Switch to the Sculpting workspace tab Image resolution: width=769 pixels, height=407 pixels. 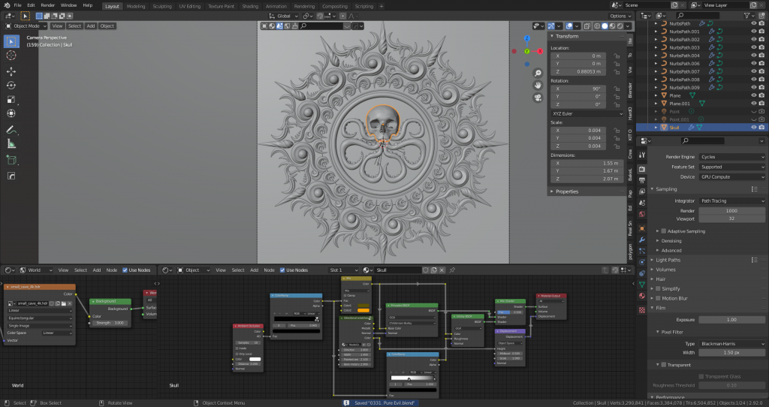point(162,6)
